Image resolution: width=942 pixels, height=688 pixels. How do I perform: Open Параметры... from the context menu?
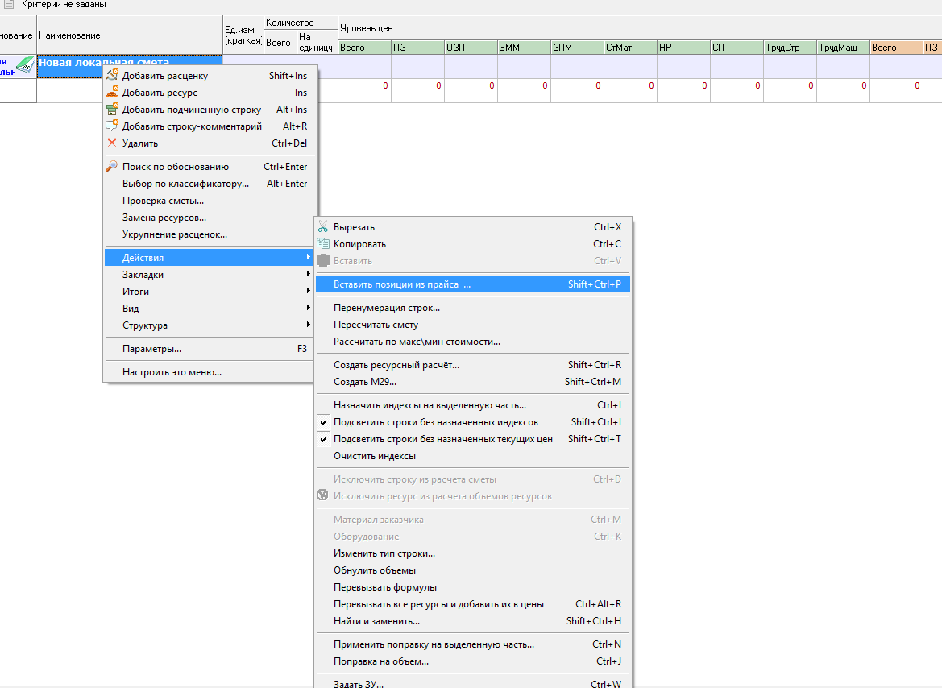[151, 349]
